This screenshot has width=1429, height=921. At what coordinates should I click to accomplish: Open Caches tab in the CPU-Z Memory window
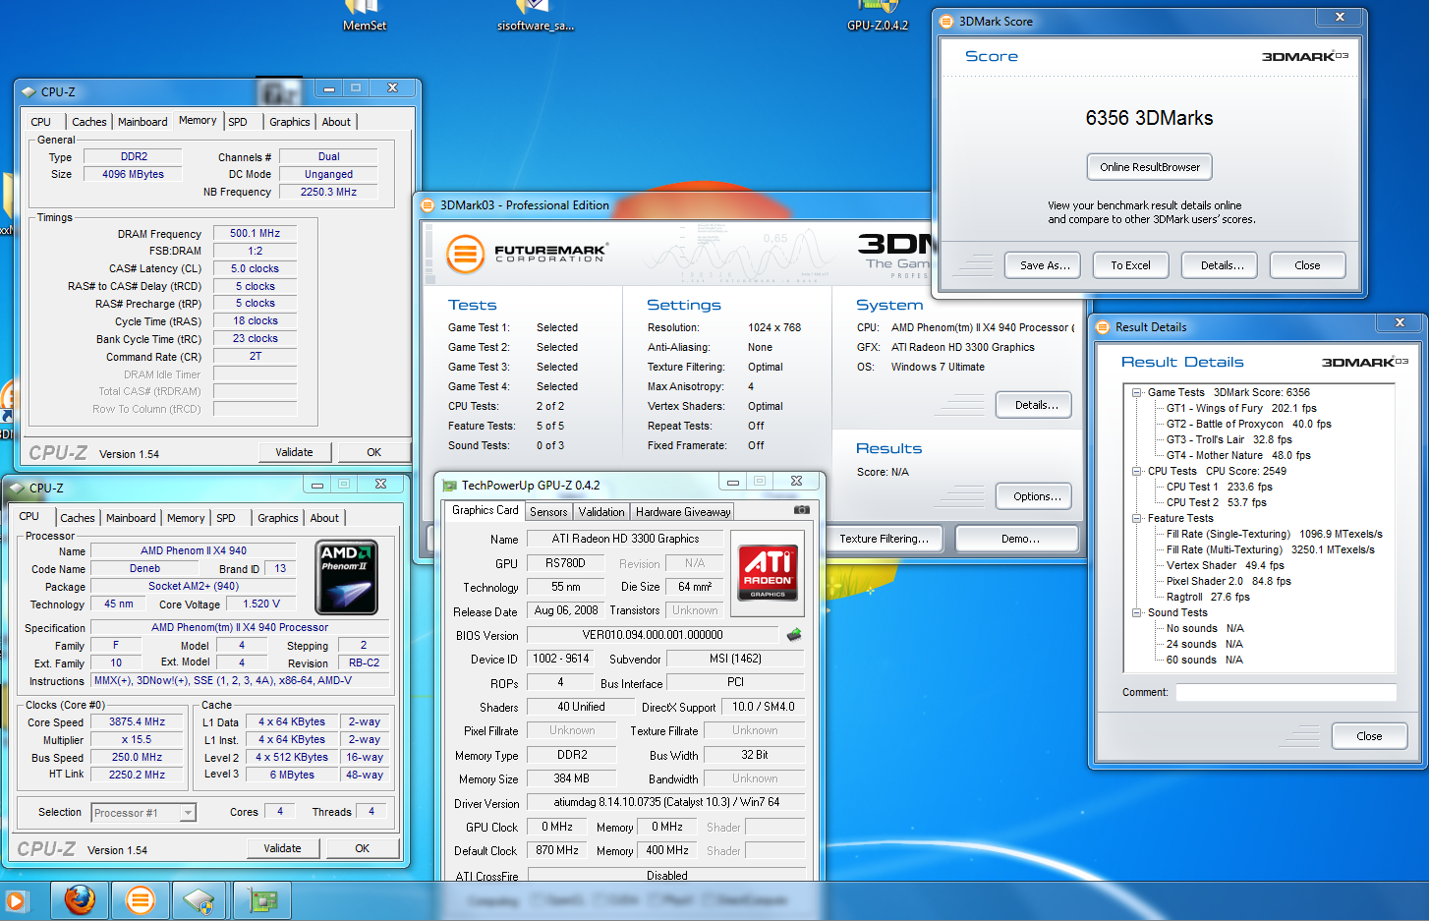tap(88, 122)
